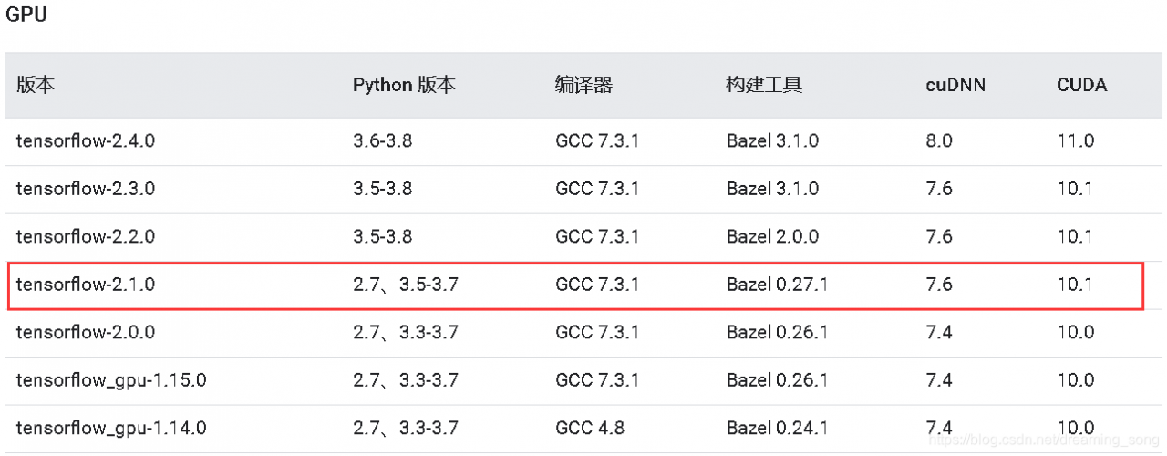1167x456 pixels.
Task: Select the Bazel 0.27.1 cell
Action: pyautogui.click(x=777, y=285)
